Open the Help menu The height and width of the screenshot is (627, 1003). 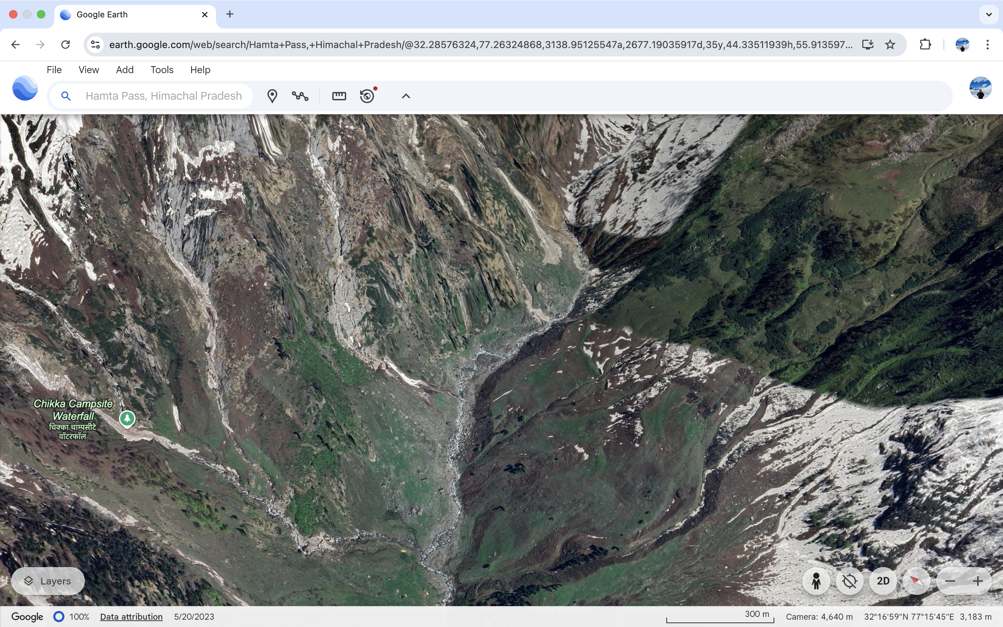(x=200, y=70)
